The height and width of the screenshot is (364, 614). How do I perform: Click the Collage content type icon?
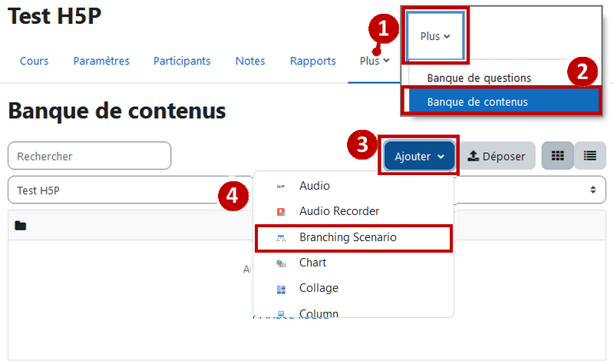pos(281,290)
